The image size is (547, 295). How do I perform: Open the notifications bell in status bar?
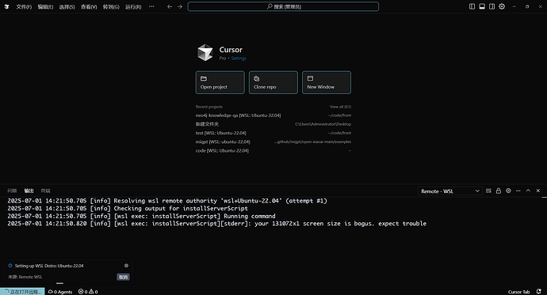click(x=538, y=292)
